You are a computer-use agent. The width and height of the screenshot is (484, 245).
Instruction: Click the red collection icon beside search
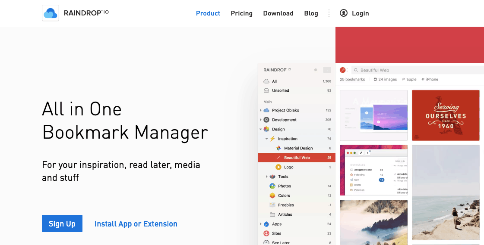(x=342, y=70)
